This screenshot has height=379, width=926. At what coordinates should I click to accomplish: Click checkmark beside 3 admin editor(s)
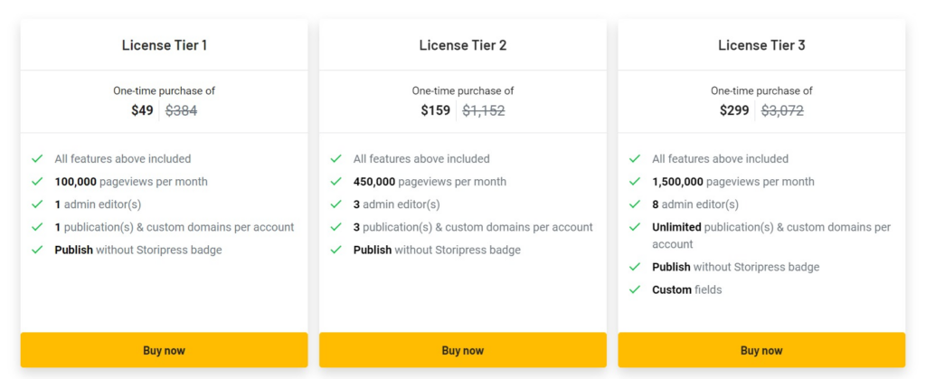tap(336, 204)
